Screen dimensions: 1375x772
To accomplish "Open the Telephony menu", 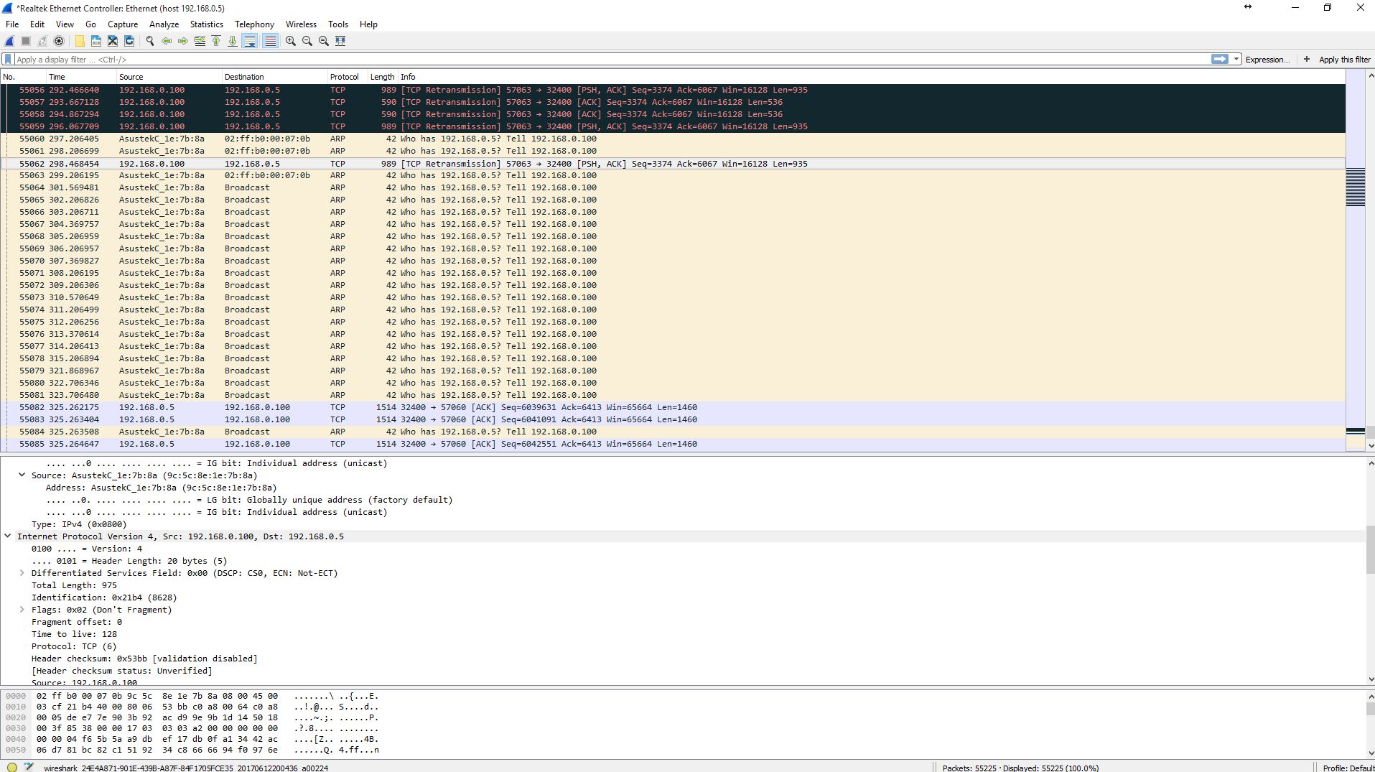I will pos(254,24).
